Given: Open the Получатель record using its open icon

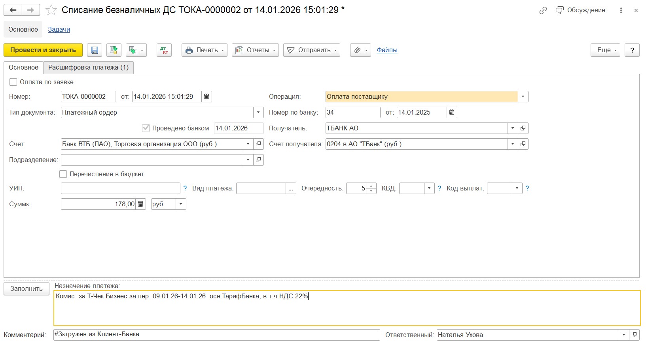Looking at the screenshot, I should [x=523, y=128].
